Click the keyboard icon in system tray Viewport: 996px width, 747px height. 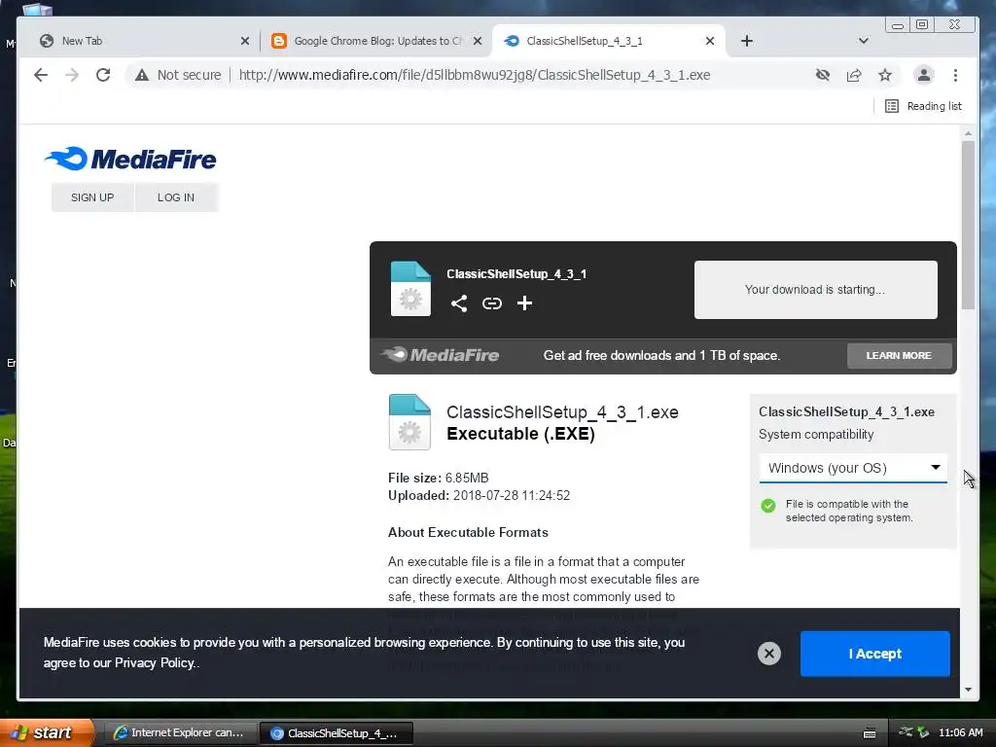[x=870, y=733]
